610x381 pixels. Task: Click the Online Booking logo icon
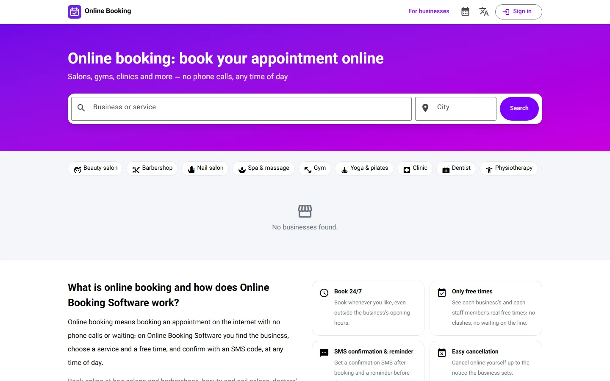pos(75,12)
